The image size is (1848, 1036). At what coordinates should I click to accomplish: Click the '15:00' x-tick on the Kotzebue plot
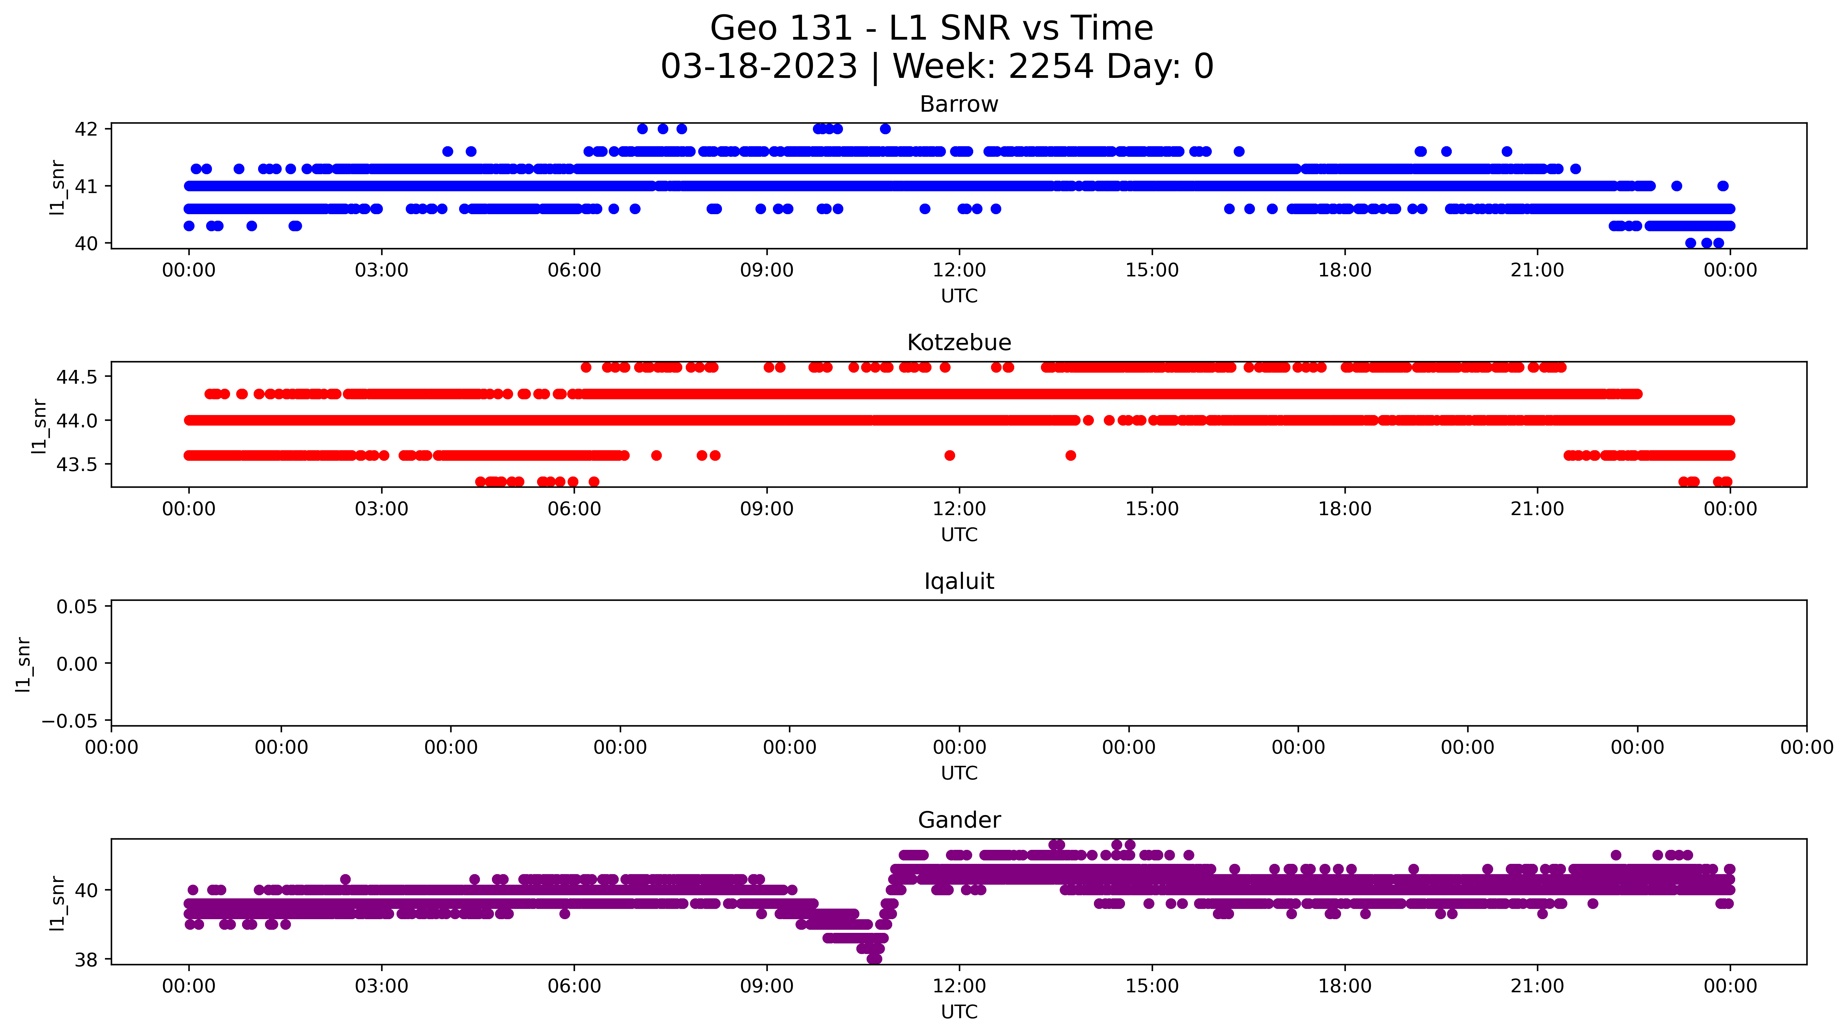tap(1152, 509)
